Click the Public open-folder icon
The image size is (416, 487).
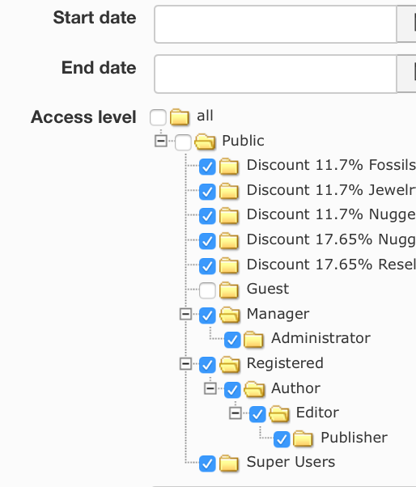coord(205,142)
